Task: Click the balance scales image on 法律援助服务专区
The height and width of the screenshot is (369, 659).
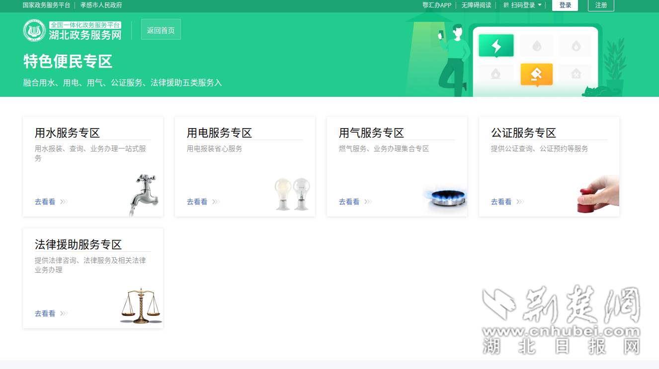Action: (x=141, y=305)
